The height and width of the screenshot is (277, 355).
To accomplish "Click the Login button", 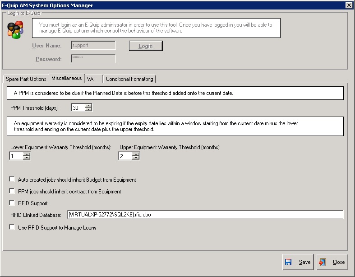I will (146, 46).
